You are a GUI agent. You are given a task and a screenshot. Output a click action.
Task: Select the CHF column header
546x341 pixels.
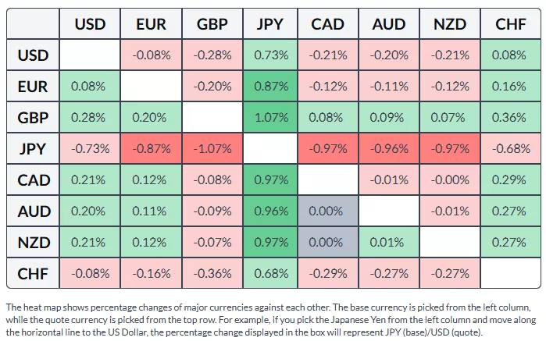click(510, 24)
